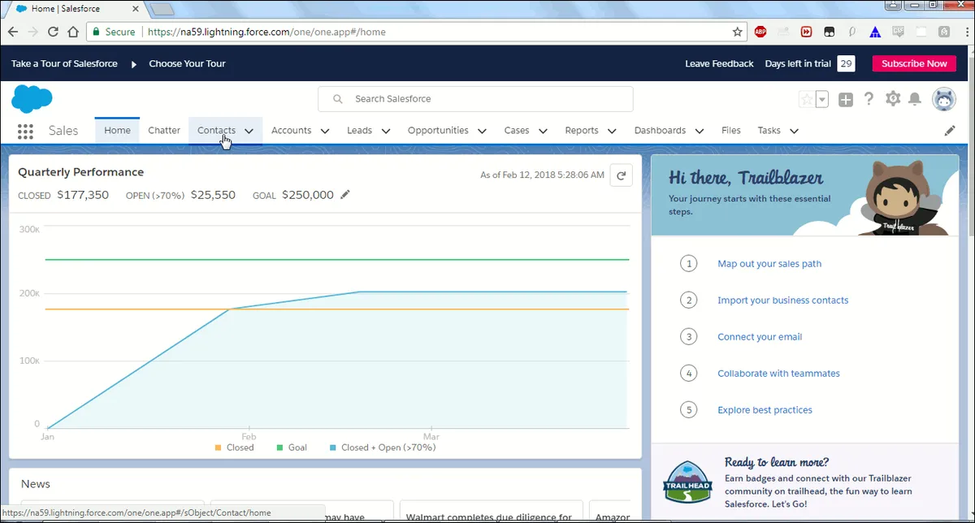Viewport: 975px width, 523px height.
Task: Click the browser back arrow
Action: (x=13, y=32)
